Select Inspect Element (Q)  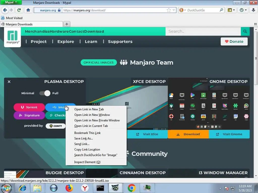pos(96,162)
